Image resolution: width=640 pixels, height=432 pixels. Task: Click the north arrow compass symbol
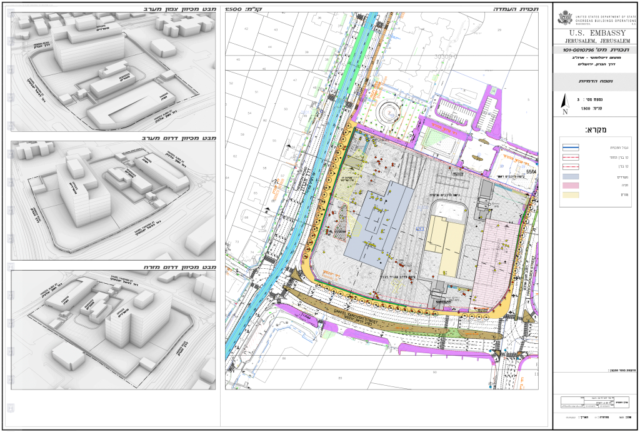coord(566,103)
